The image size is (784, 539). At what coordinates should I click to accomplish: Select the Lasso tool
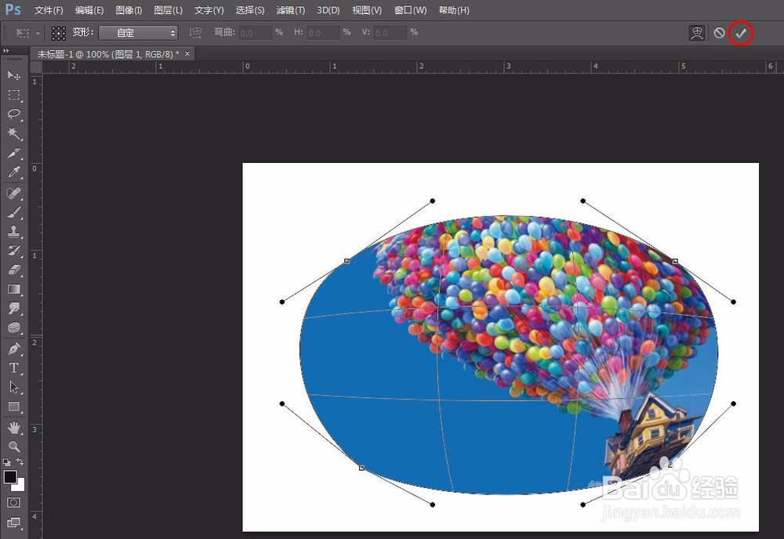coord(13,114)
